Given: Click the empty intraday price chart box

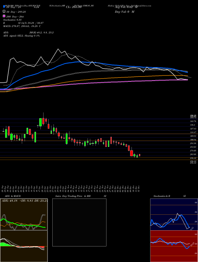Looking at the screenshot, I should (x=79, y=222).
